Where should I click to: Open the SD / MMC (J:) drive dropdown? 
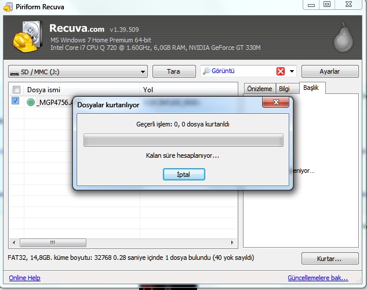[x=78, y=71]
